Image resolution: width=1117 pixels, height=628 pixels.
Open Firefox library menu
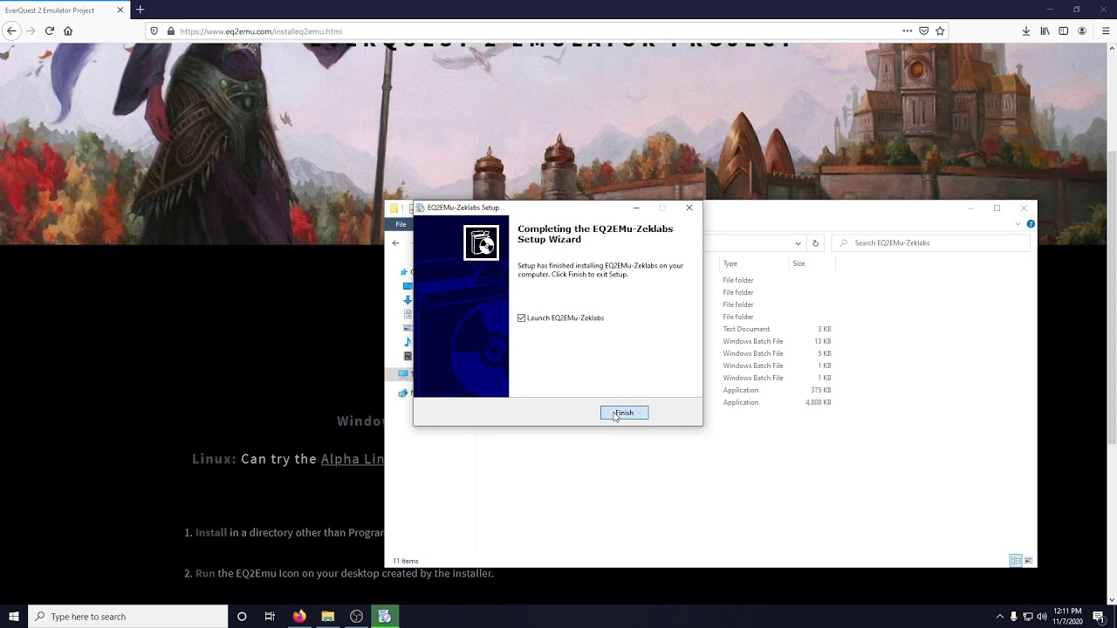1045,31
